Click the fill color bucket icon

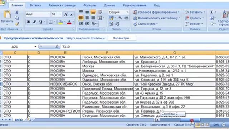coord(60,22)
